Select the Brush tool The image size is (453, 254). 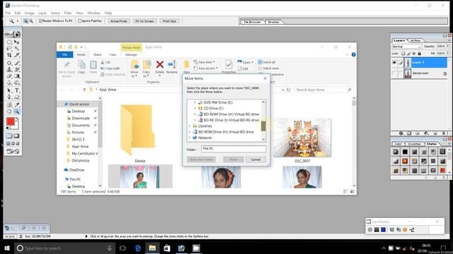click(x=17, y=63)
